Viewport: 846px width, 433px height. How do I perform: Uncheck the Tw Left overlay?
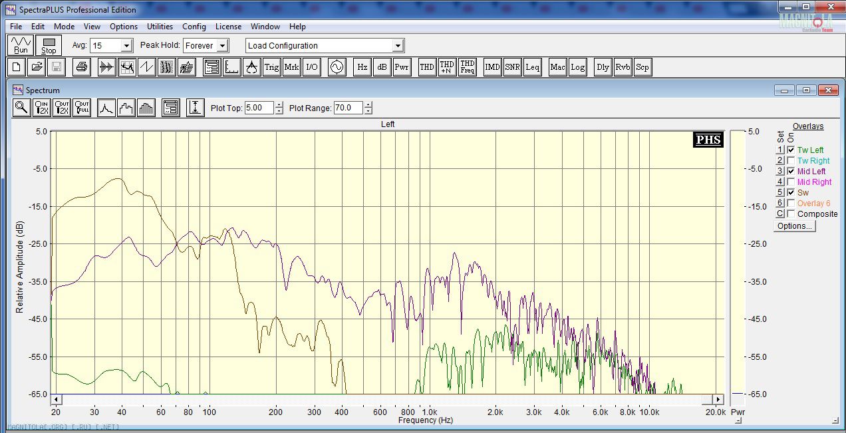pyautogui.click(x=791, y=150)
